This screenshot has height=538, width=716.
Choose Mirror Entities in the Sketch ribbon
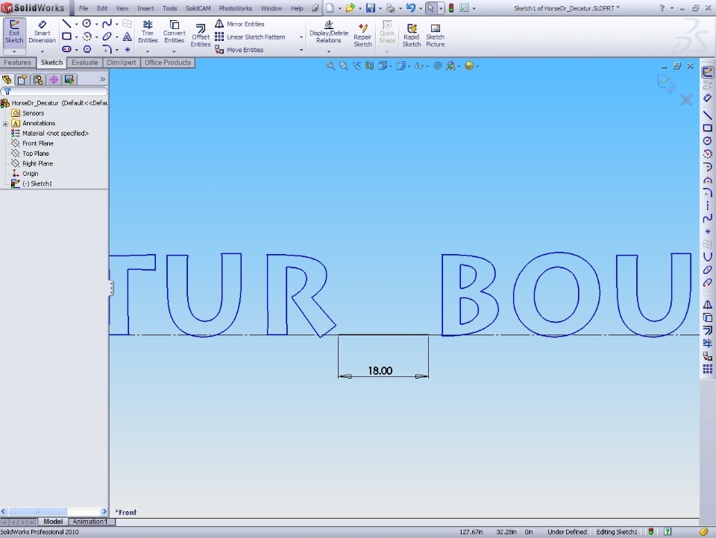pyautogui.click(x=240, y=24)
